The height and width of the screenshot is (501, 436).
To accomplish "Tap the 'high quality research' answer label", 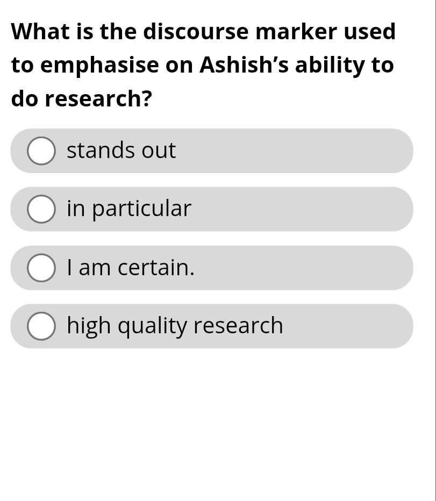I will coord(175,326).
